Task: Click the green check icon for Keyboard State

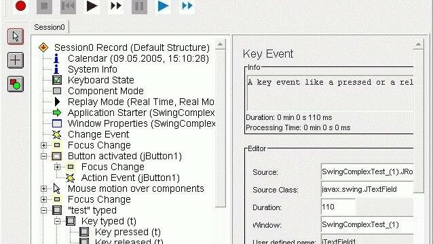Action: (57, 80)
